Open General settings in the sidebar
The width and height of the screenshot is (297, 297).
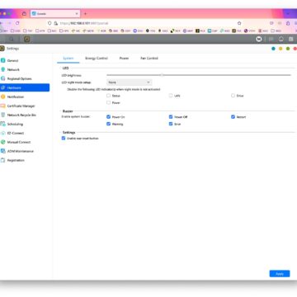[x=13, y=60]
